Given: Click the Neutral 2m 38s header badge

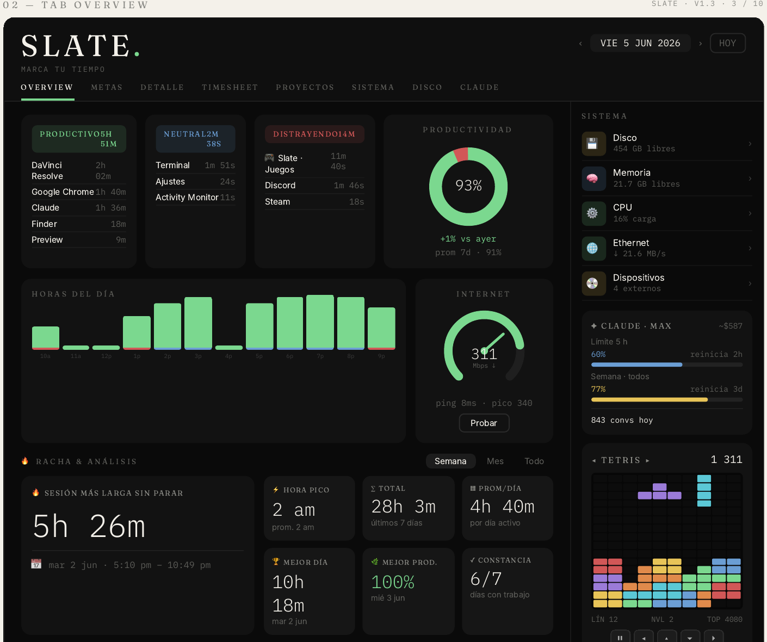Looking at the screenshot, I should [x=195, y=139].
